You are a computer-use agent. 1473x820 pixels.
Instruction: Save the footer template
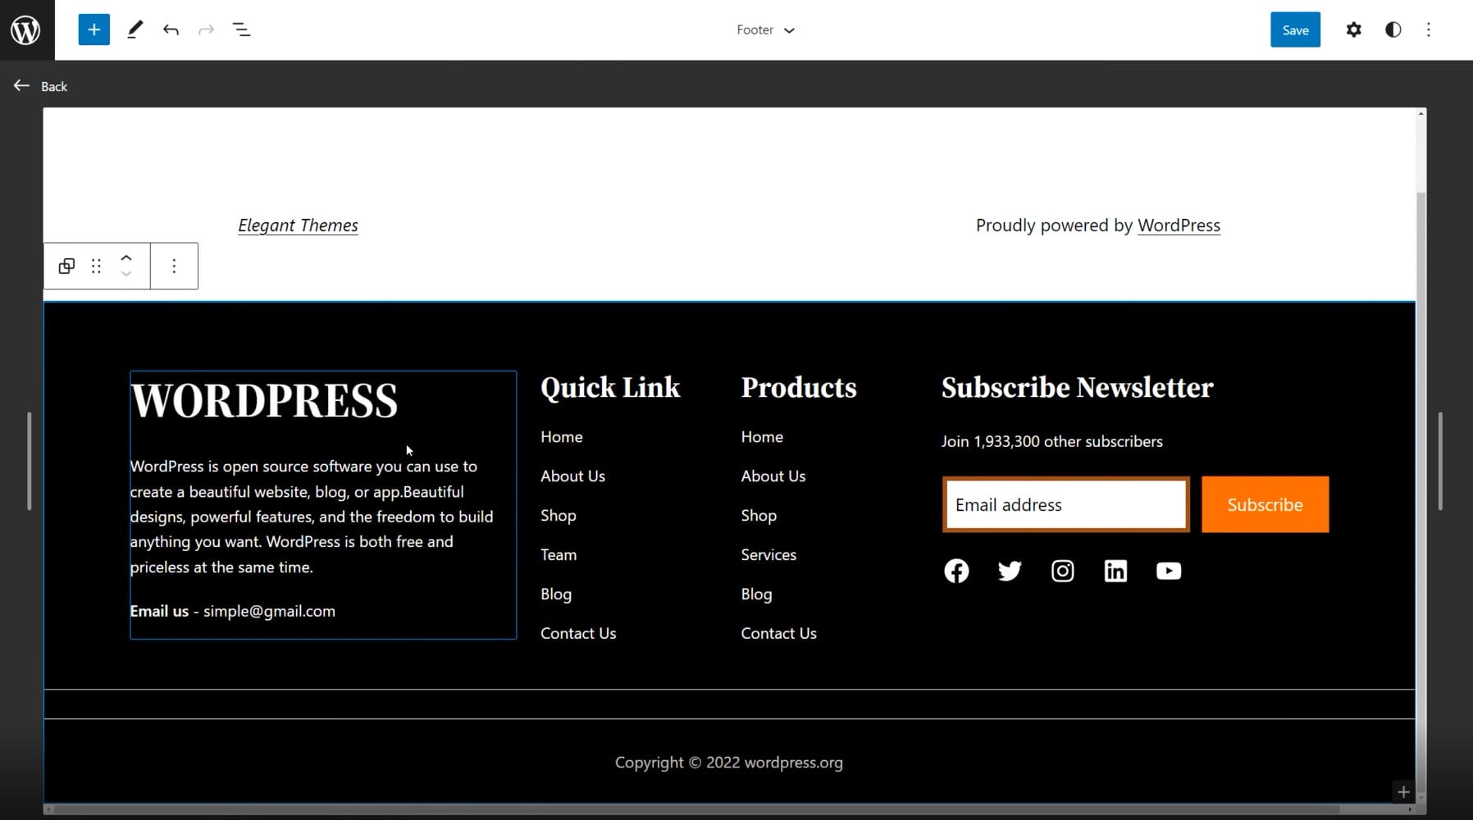coord(1294,30)
